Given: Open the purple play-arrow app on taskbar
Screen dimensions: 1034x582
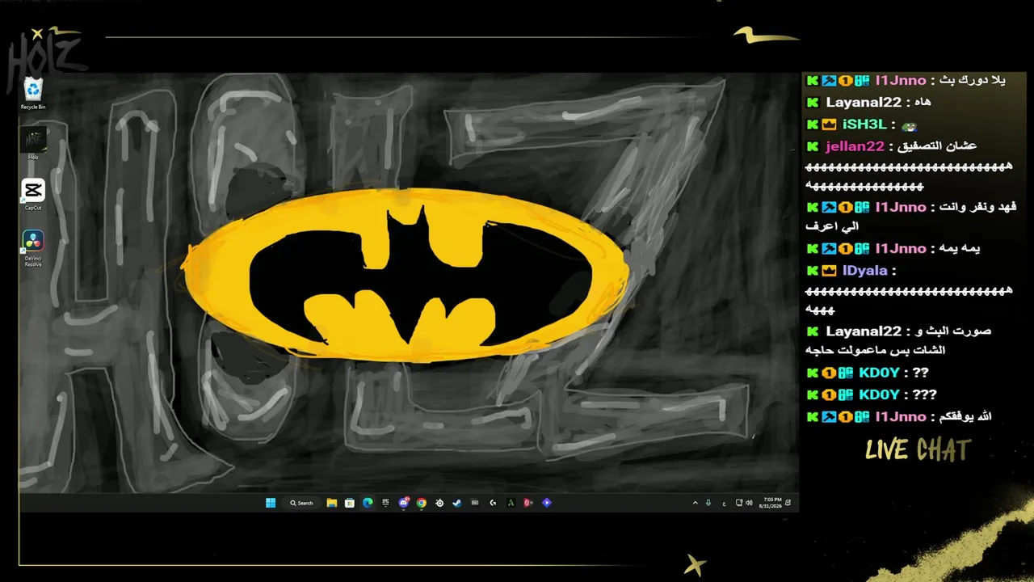Looking at the screenshot, I should click(547, 503).
